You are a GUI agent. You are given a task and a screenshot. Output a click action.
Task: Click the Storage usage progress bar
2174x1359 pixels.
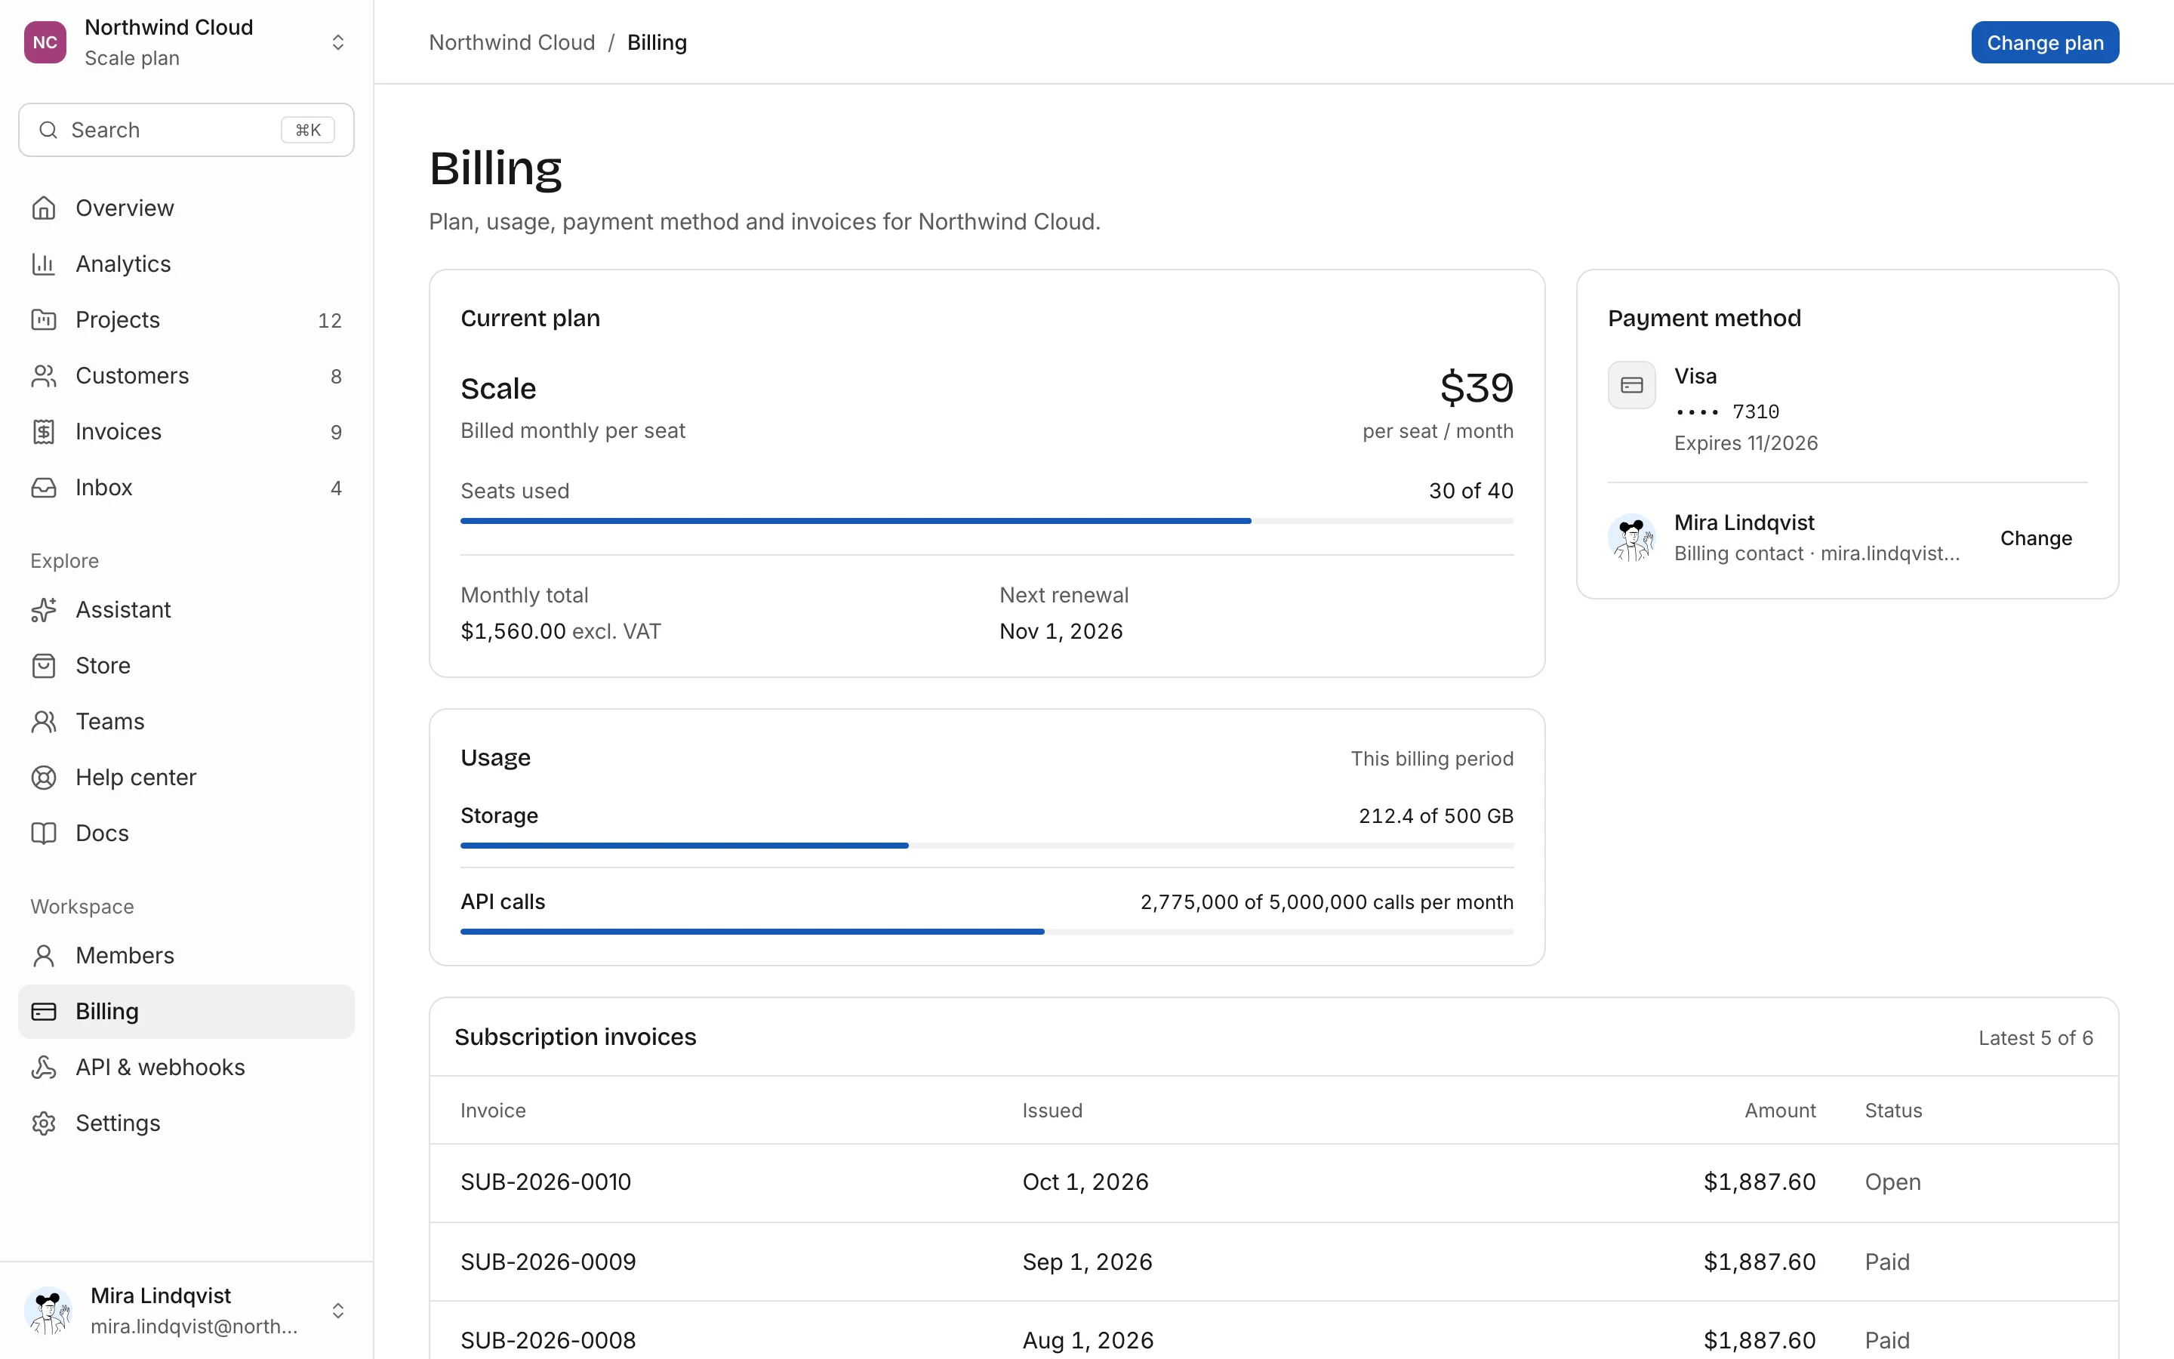987,845
